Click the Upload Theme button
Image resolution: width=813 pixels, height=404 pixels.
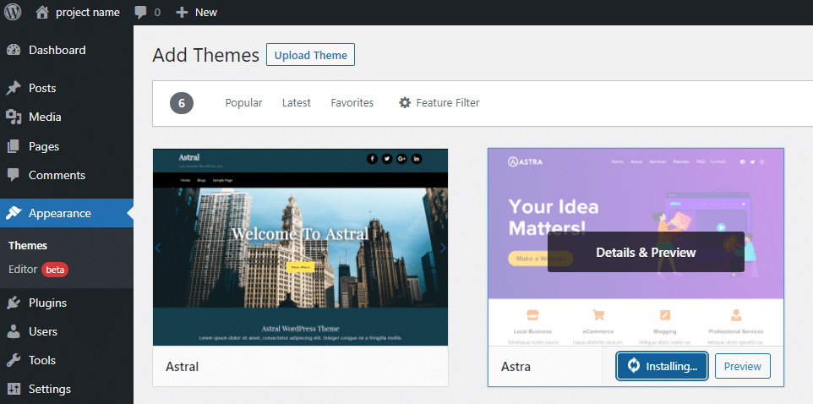[310, 55]
